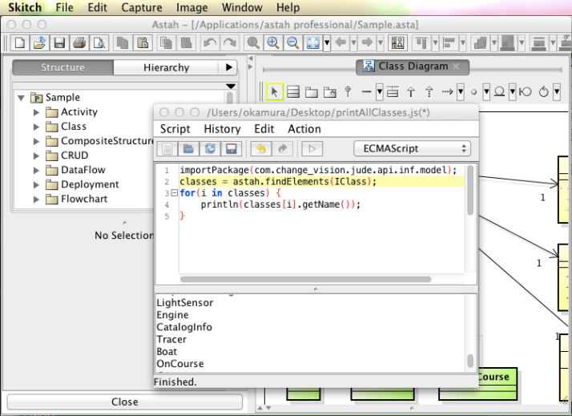
Task: Click the Close button at bottom left
Action: click(x=125, y=402)
